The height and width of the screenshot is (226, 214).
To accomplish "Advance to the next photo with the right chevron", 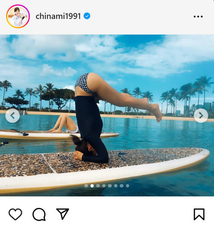I will [x=201, y=116].
